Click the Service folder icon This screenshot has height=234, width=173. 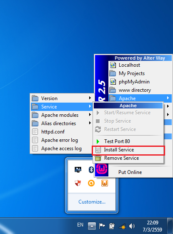(x=35, y=107)
